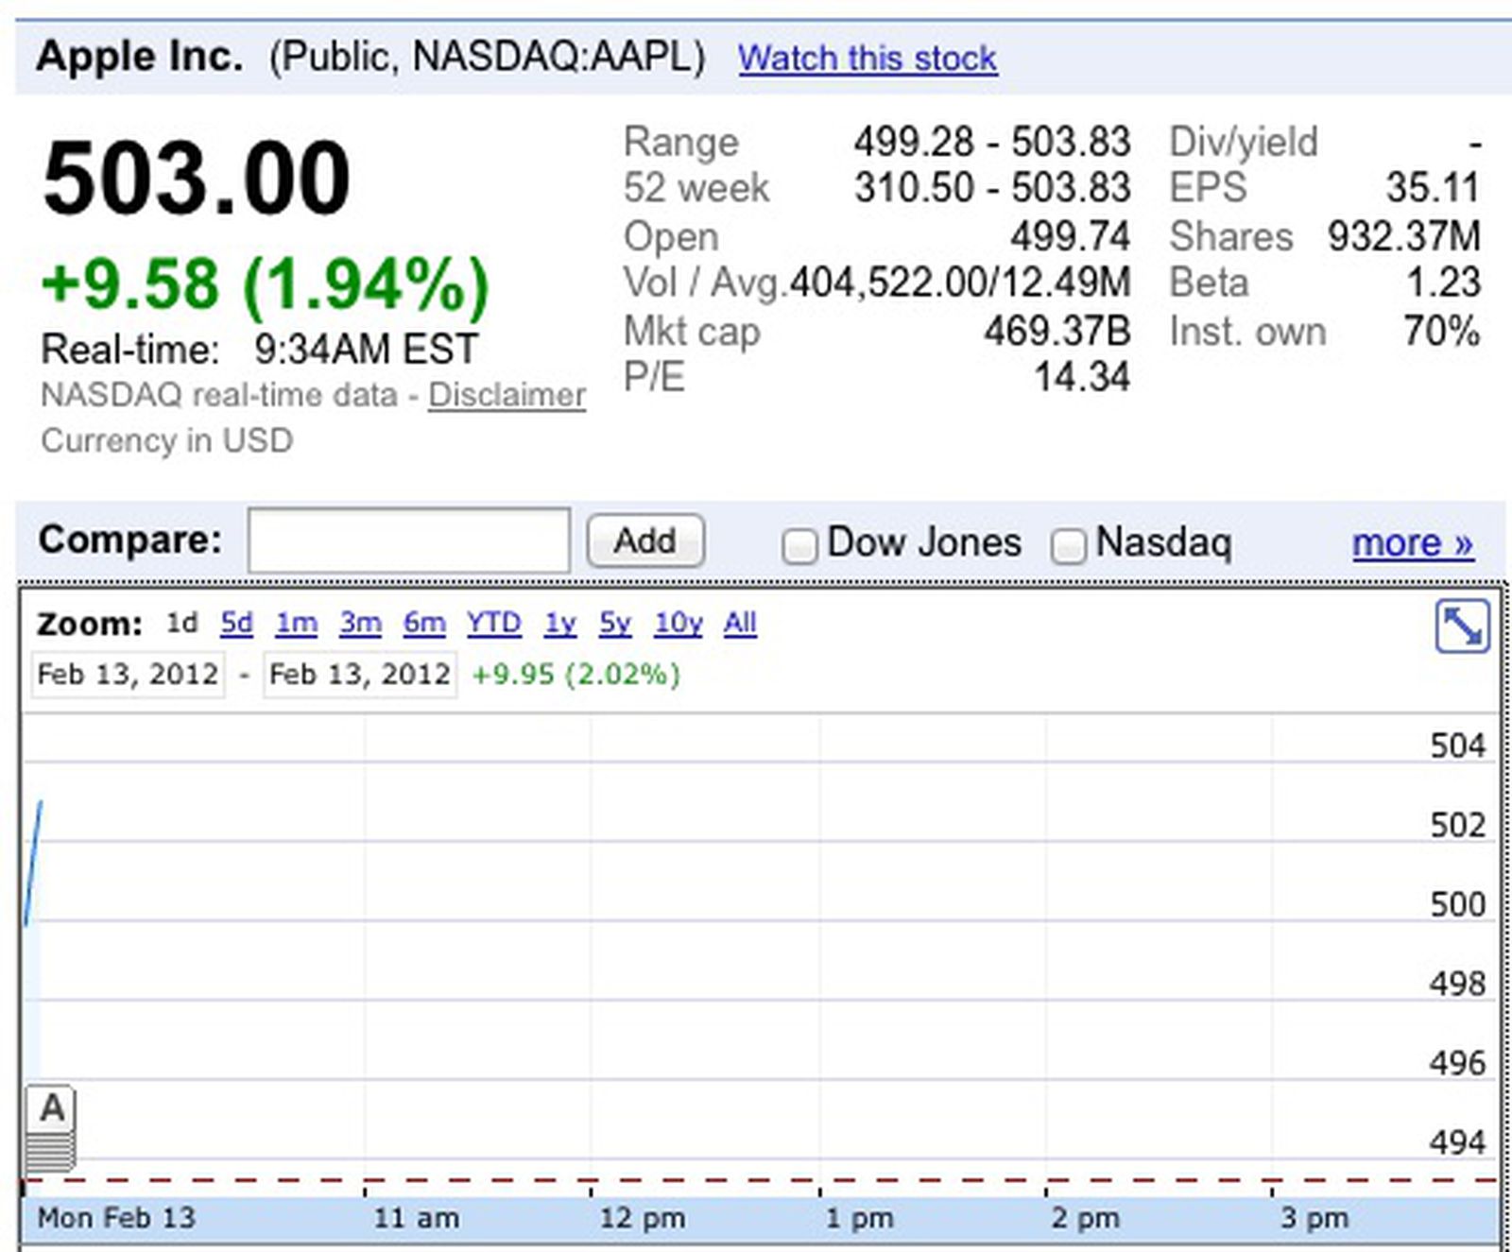
Task: Set chart zoom to 1y
Action: click(559, 623)
